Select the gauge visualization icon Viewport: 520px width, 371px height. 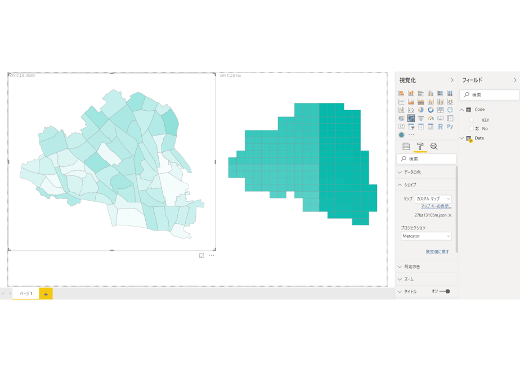pos(431,118)
